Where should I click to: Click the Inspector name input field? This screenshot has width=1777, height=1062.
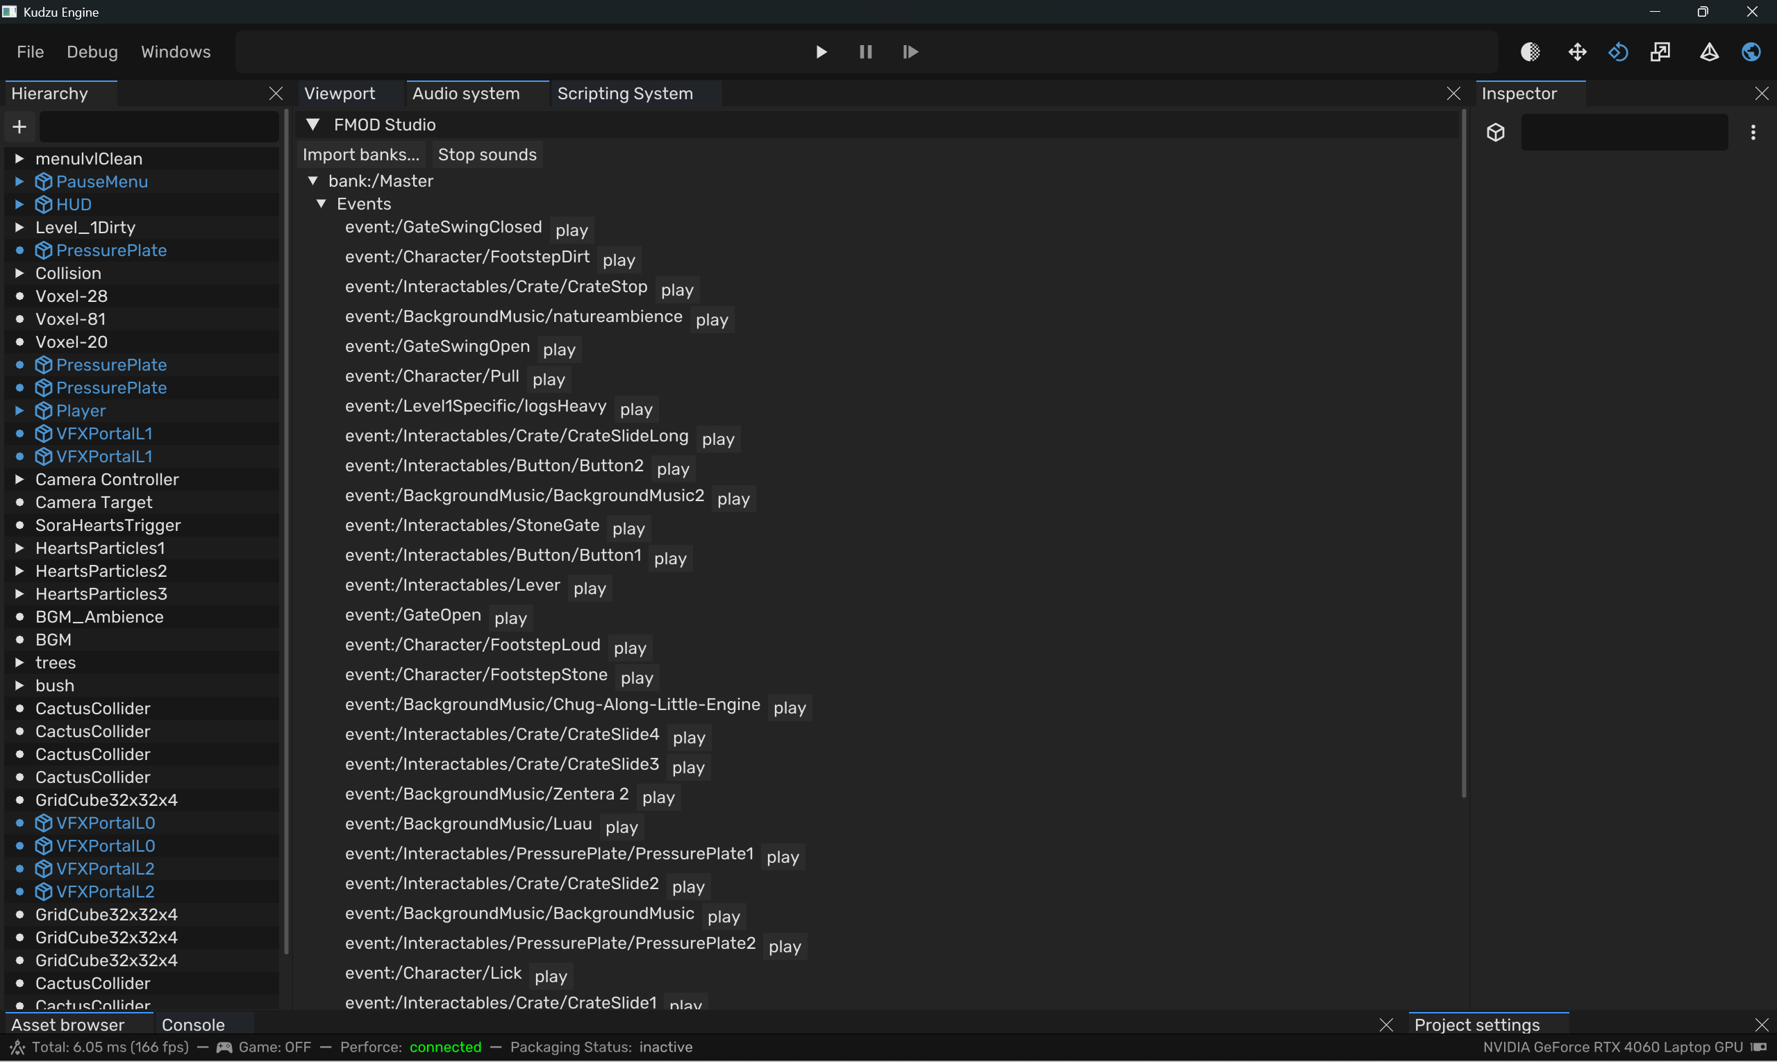pyautogui.click(x=1624, y=133)
